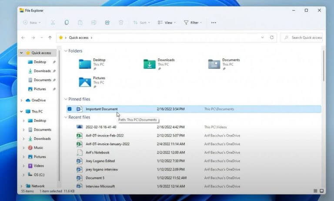
Task: Collapse the Recent files section
Action: click(x=66, y=117)
